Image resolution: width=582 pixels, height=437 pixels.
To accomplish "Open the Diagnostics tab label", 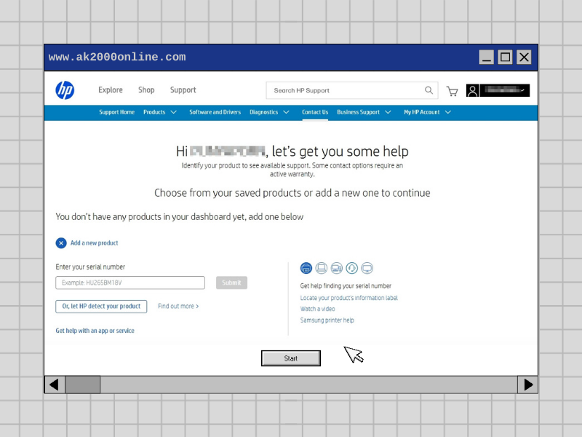I will click(x=263, y=112).
